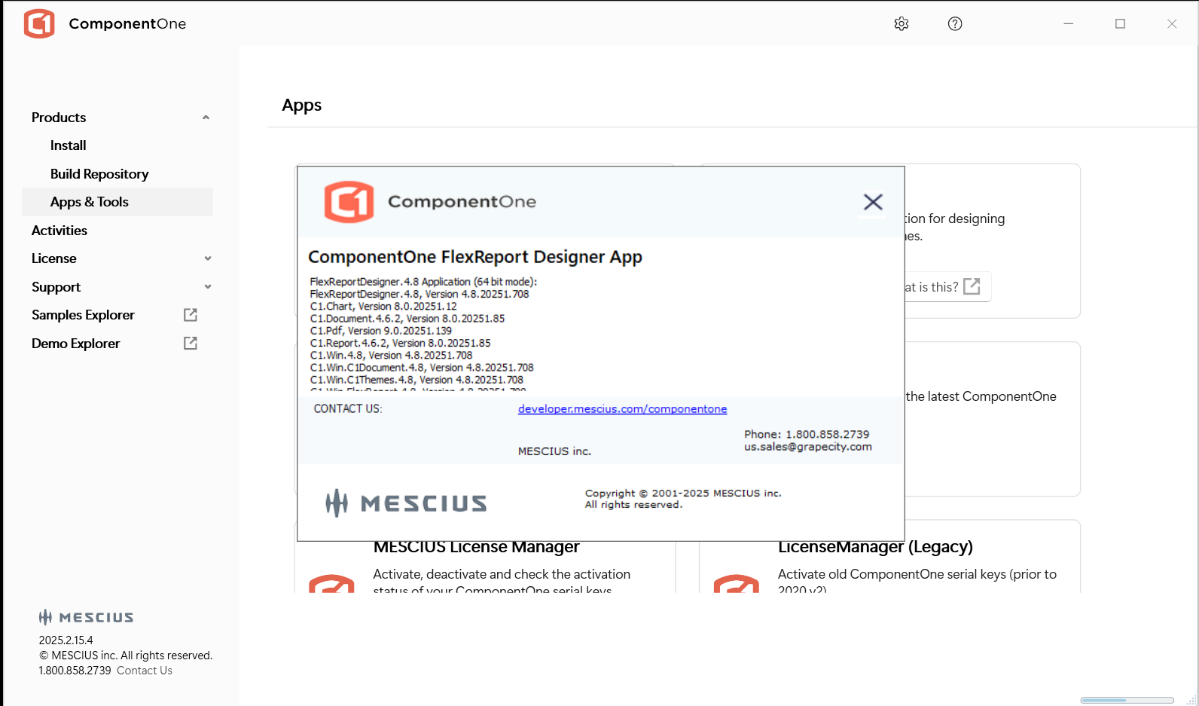The image size is (1199, 706).
Task: Click the Contact Us link in the footer
Action: 145,671
